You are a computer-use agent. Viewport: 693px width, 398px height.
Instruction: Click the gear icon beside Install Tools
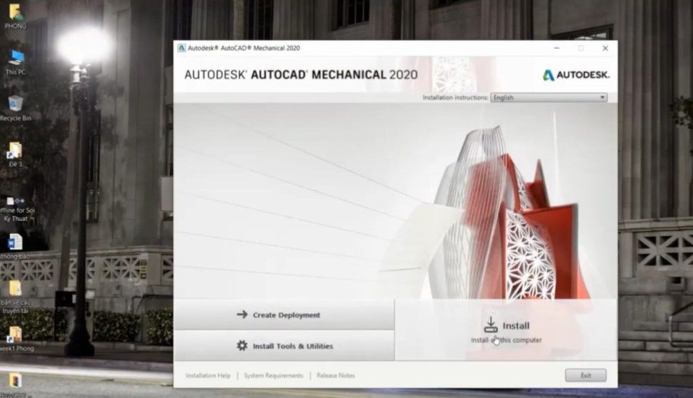click(241, 345)
